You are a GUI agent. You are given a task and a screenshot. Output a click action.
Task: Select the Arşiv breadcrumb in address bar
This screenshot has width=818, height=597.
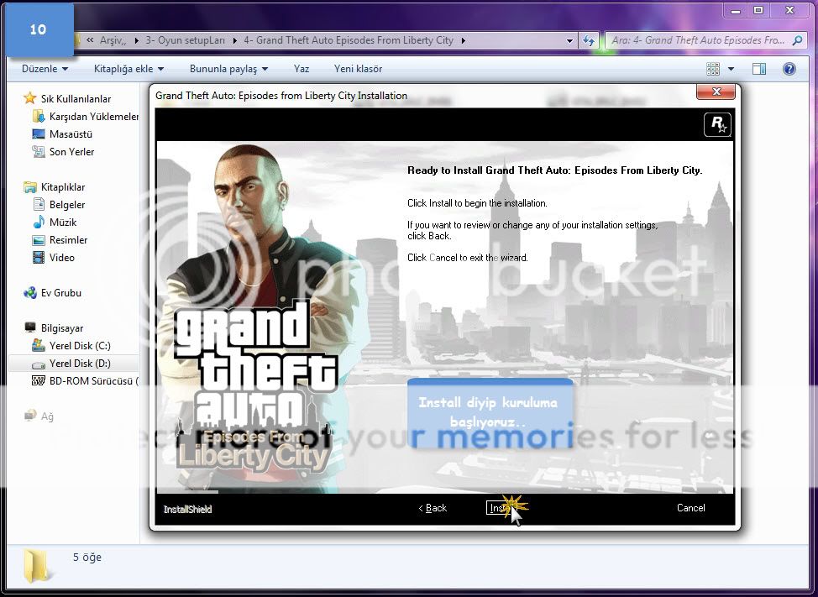(113, 40)
